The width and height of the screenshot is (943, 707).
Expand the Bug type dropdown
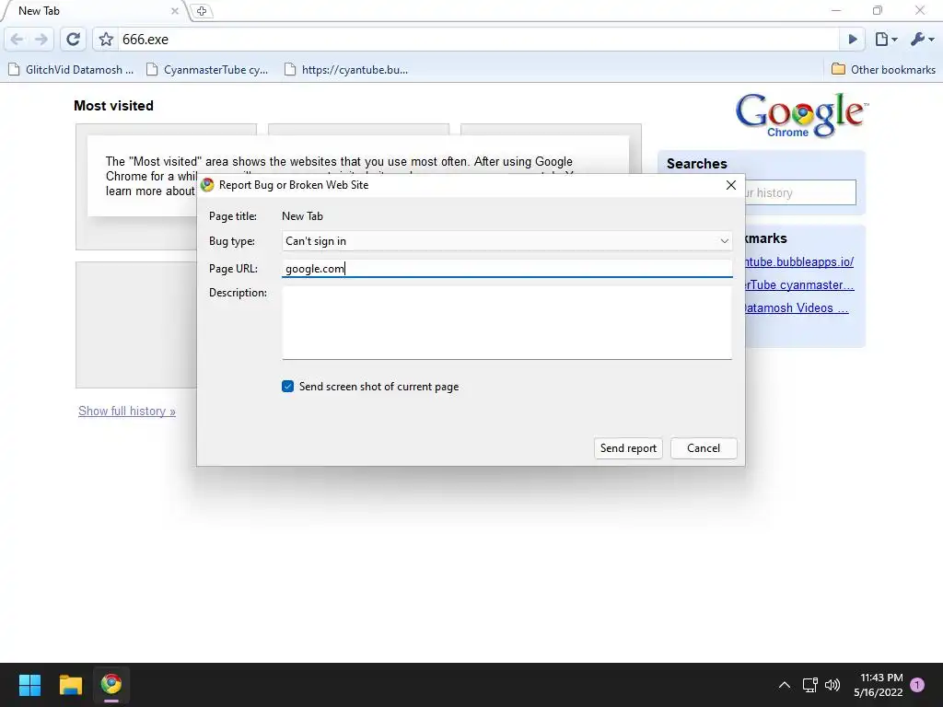[x=507, y=241]
